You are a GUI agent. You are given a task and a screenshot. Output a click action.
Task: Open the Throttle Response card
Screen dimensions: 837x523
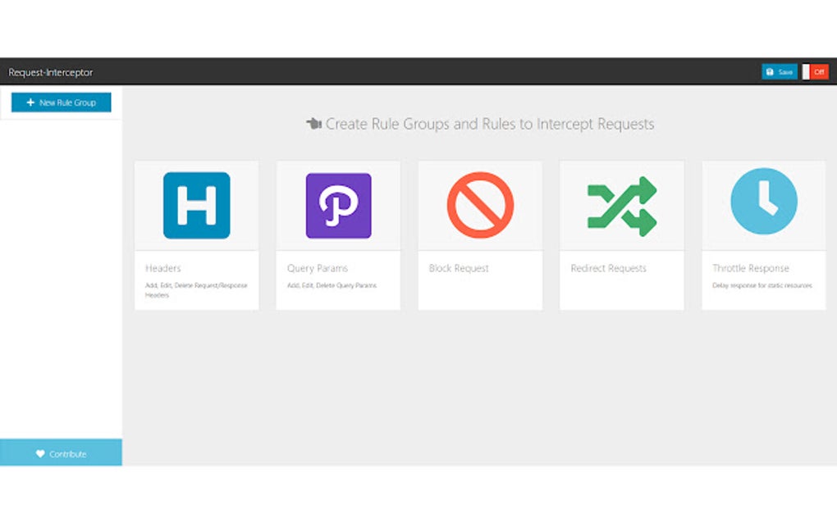[x=763, y=235]
